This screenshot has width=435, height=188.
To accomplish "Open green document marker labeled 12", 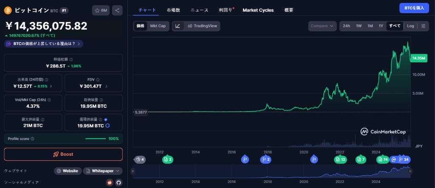I will (340, 160).
